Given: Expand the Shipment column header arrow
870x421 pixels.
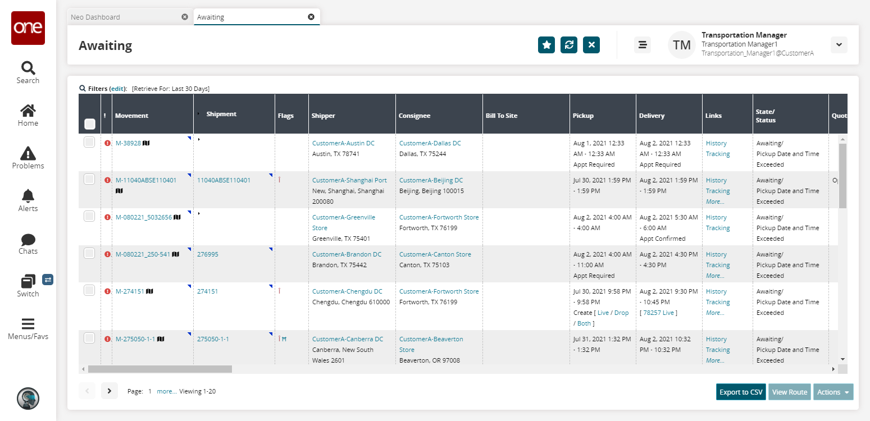Looking at the screenshot, I should 198,114.
